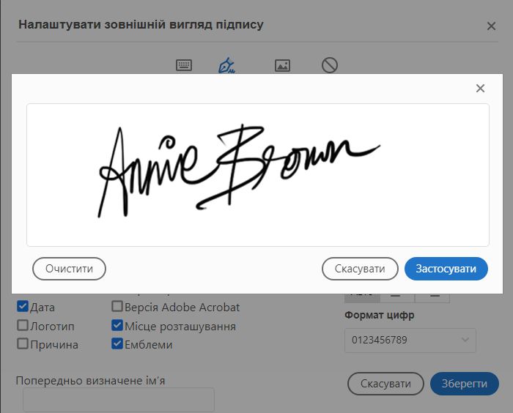The width and height of the screenshot is (513, 413).
Task: Enable the Логотип checkbox
Action: (23, 325)
